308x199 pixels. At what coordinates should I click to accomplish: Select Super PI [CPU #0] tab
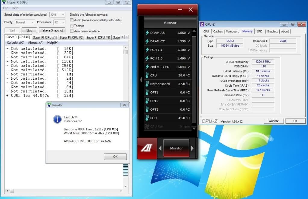coord(18,37)
